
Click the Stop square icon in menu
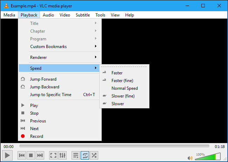pos(23,113)
